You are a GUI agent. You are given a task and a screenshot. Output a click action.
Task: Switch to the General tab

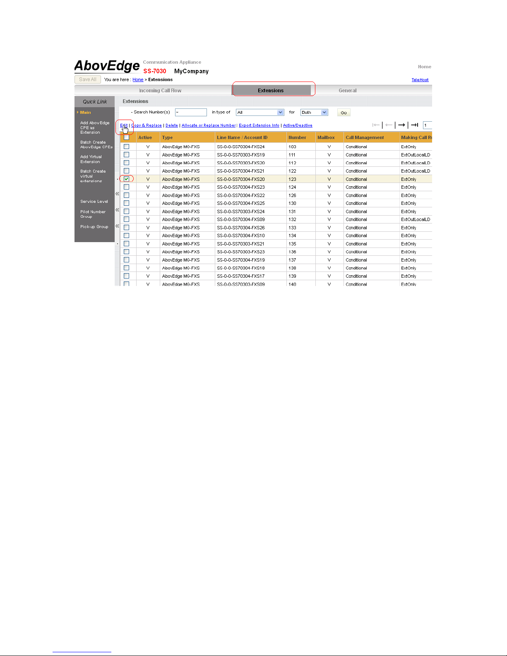pos(348,91)
